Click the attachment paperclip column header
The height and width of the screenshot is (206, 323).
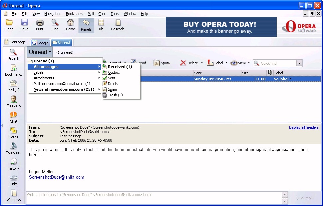pos(270,73)
